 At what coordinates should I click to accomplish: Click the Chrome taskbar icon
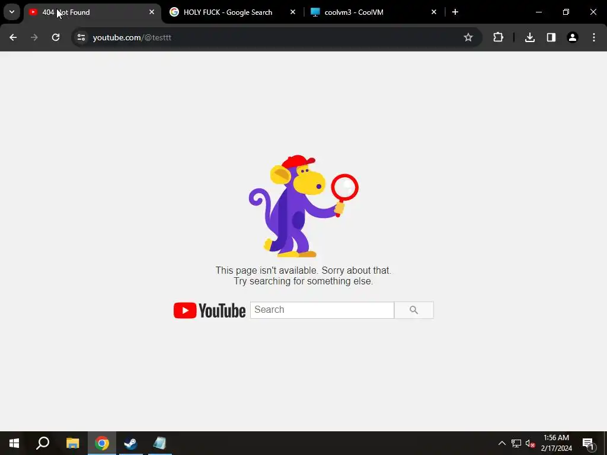102,443
